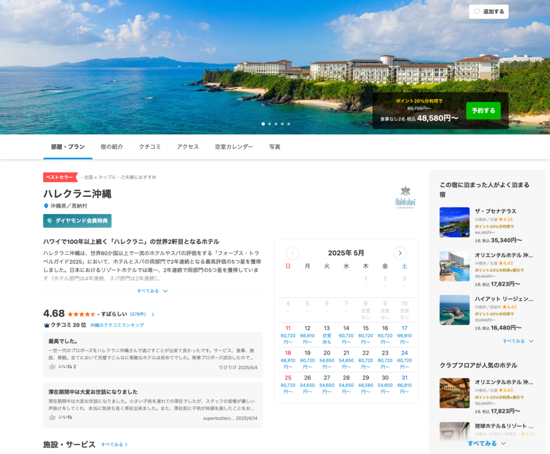550x454 pixels.
Task: Open ハイアット リージェンシー hotel thumbnail
Action: (454, 310)
